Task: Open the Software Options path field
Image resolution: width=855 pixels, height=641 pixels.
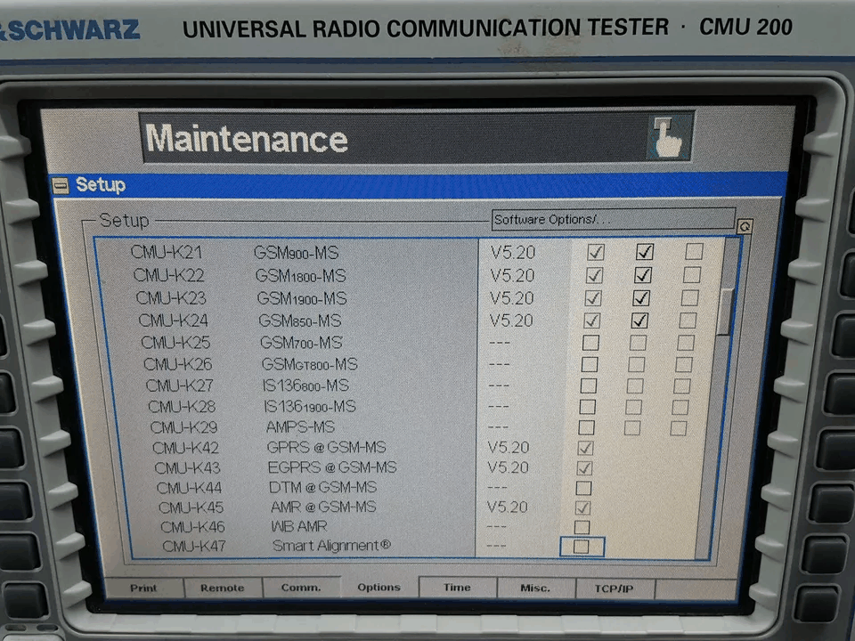Action: [x=613, y=219]
